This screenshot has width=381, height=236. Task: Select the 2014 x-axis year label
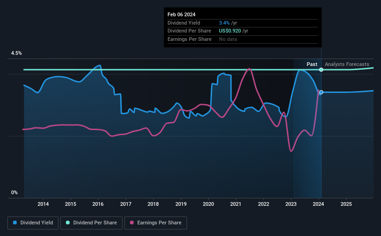(x=43, y=204)
